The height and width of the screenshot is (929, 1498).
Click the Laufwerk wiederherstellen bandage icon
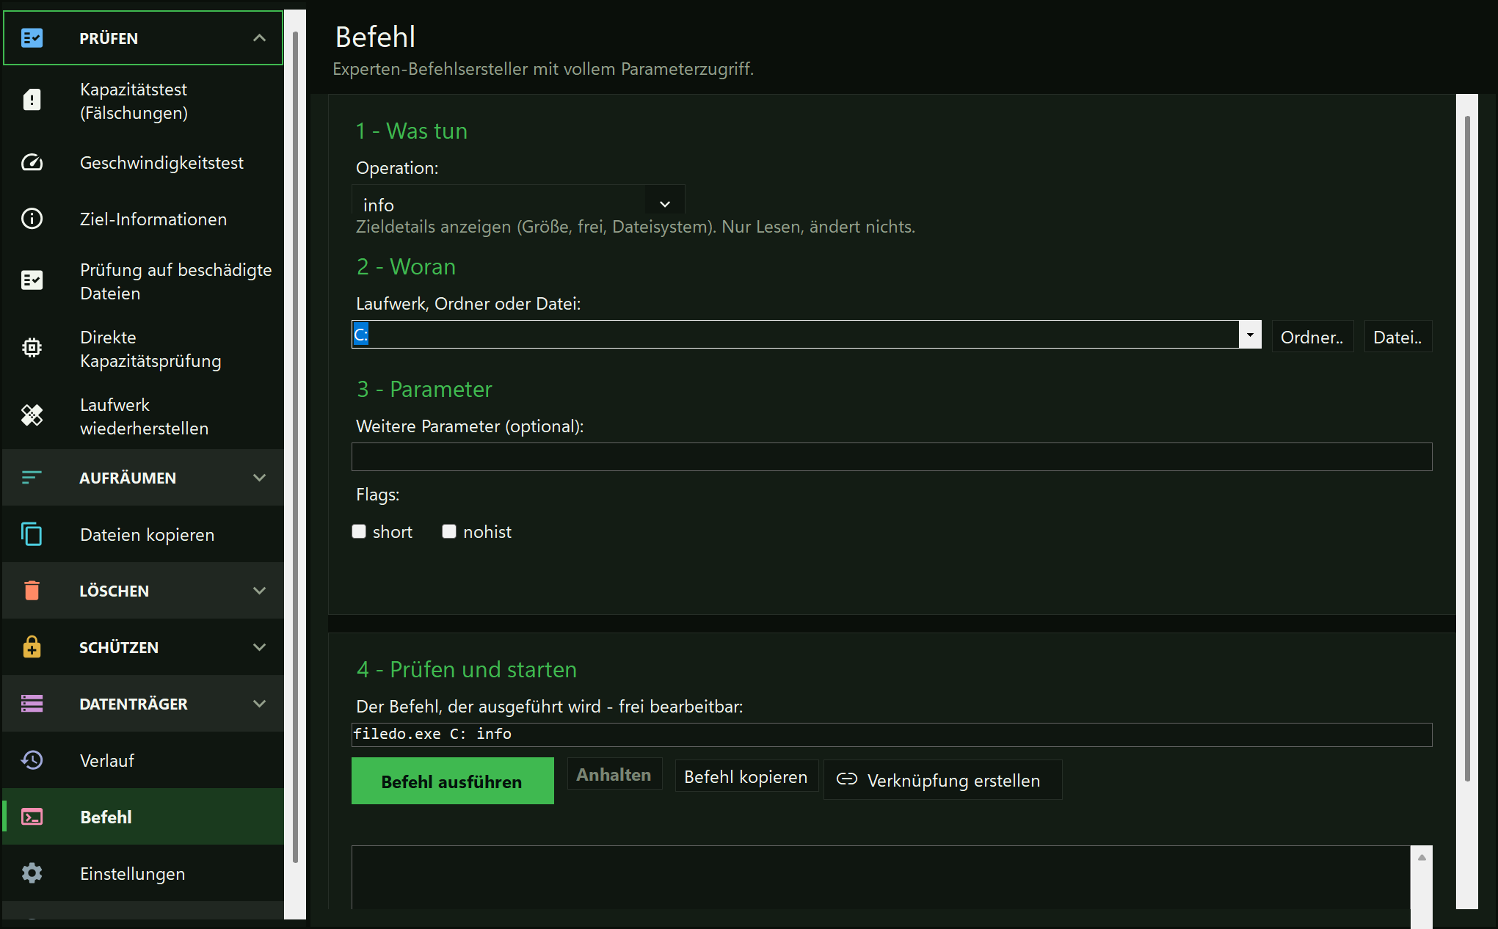[32, 415]
